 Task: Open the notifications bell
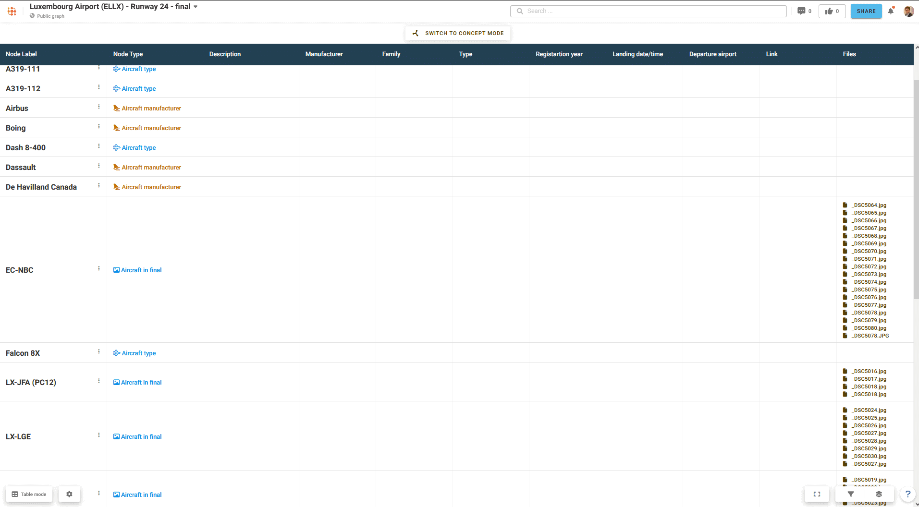[891, 11]
